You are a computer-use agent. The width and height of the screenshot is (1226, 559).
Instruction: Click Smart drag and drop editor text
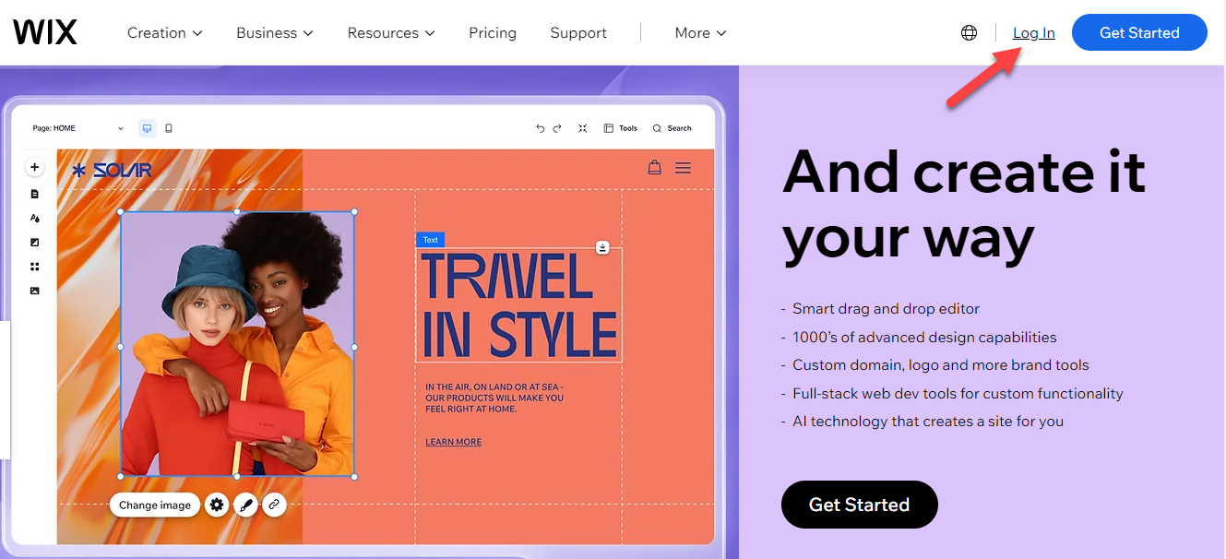click(886, 309)
